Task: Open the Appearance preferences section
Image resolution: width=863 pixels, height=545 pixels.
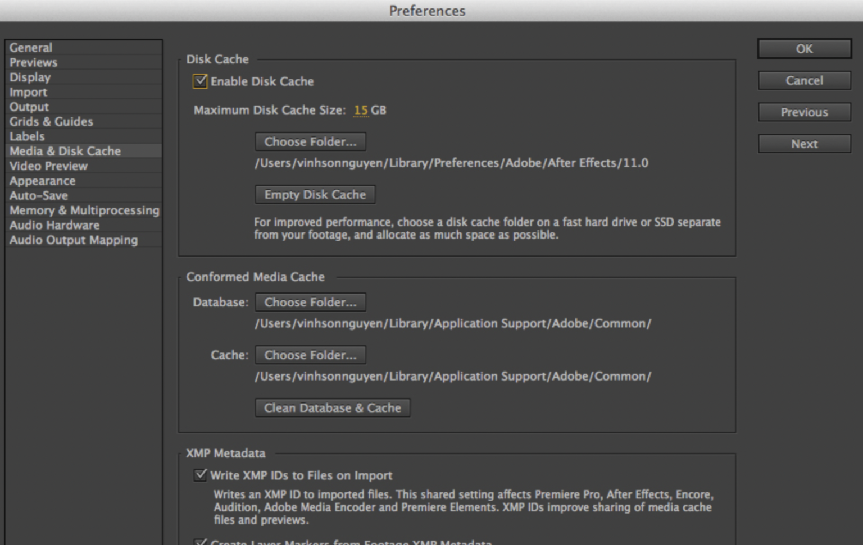Action: pos(42,181)
